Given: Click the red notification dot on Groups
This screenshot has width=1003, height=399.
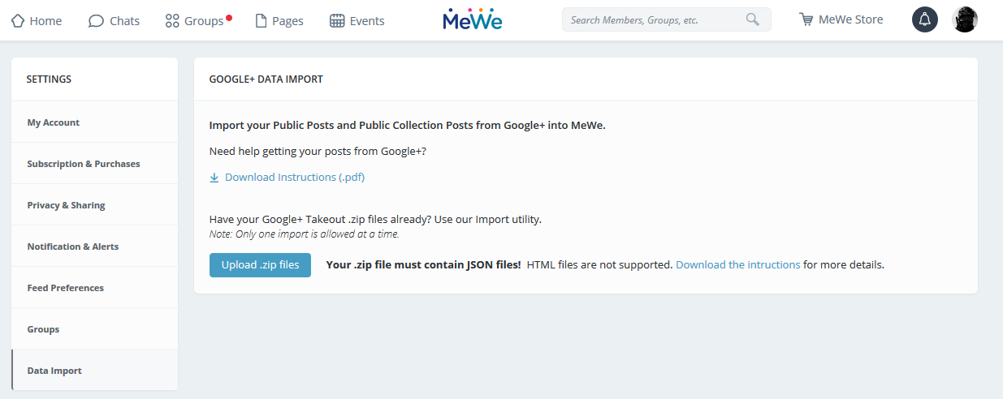Looking at the screenshot, I should 229,16.
